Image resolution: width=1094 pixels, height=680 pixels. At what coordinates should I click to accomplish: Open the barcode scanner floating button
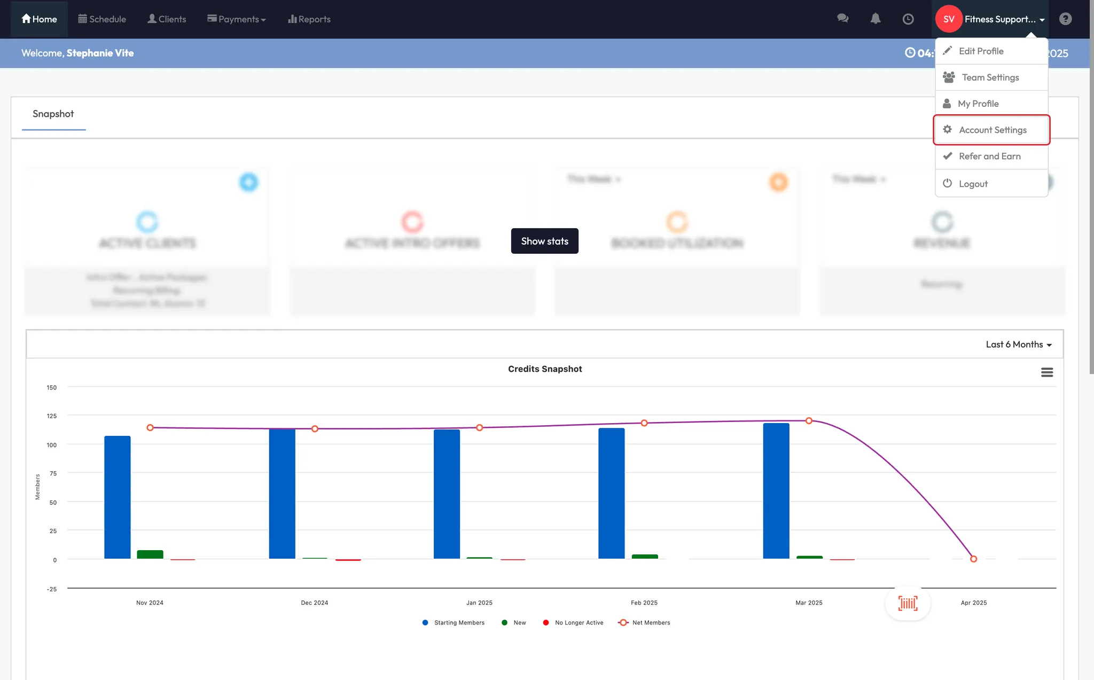point(908,604)
